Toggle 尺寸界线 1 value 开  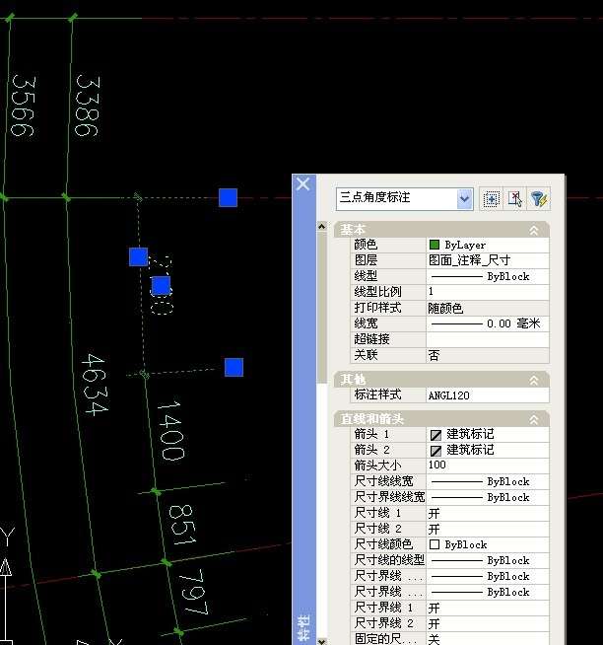coord(488,608)
